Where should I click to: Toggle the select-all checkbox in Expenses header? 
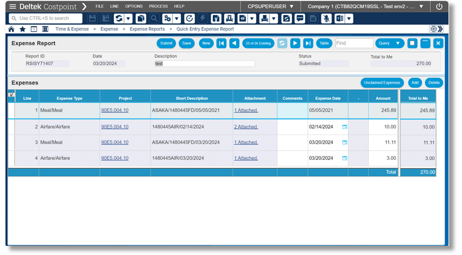click(x=11, y=95)
